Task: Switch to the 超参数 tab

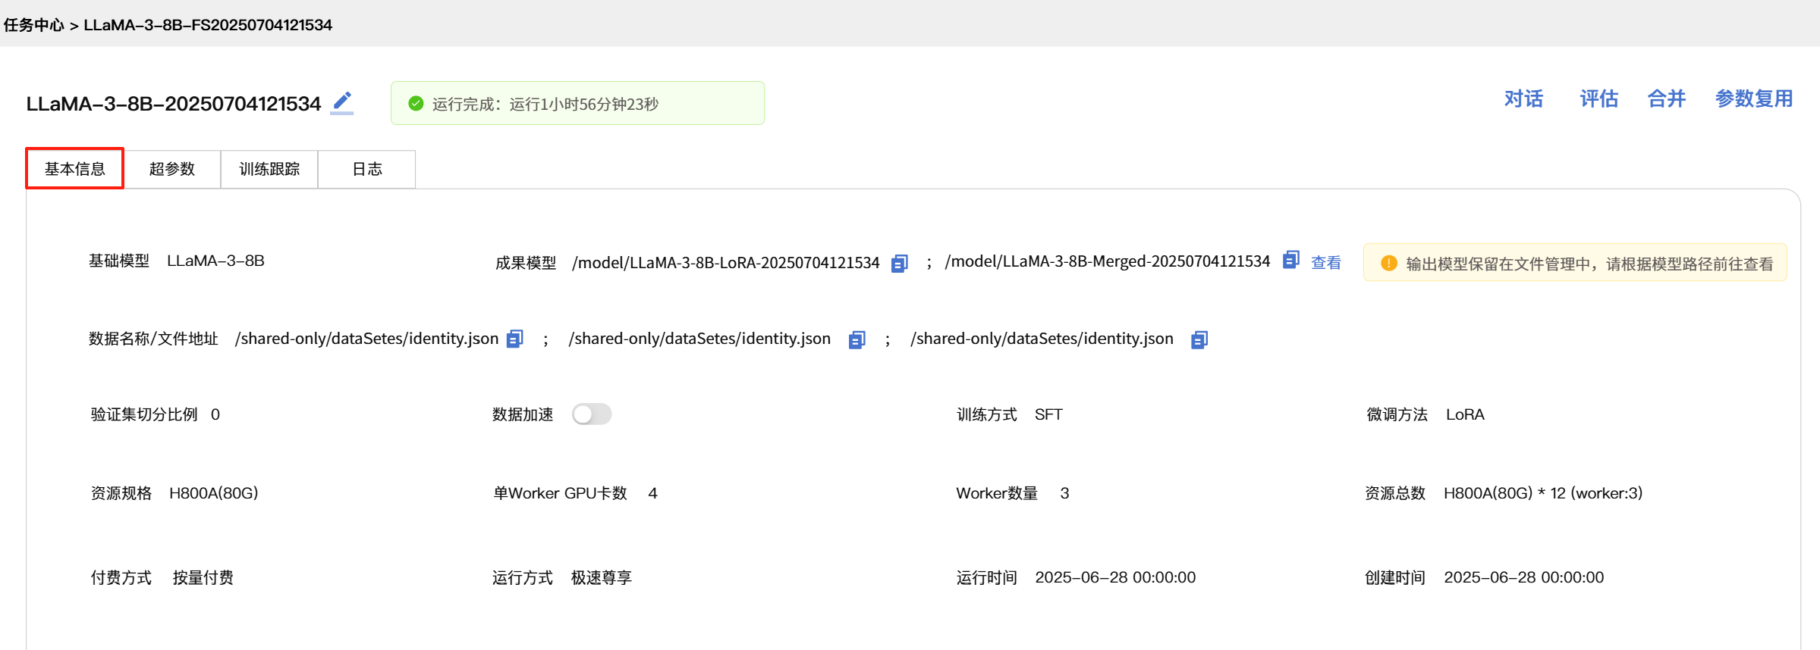Action: click(172, 169)
